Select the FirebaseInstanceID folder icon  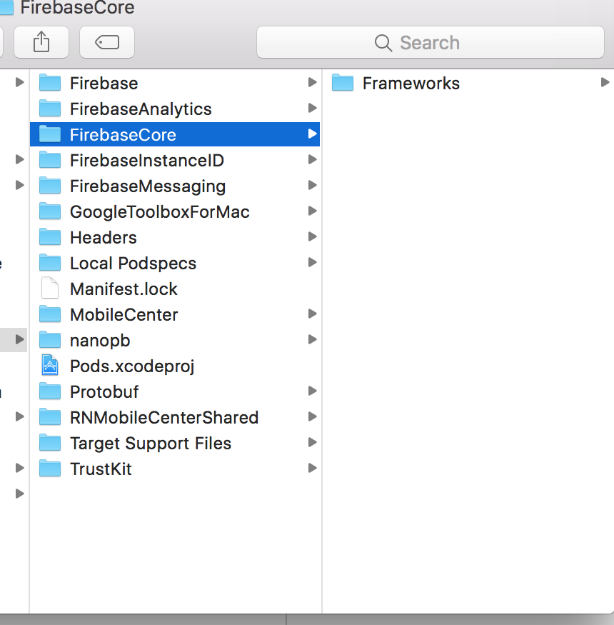50,159
